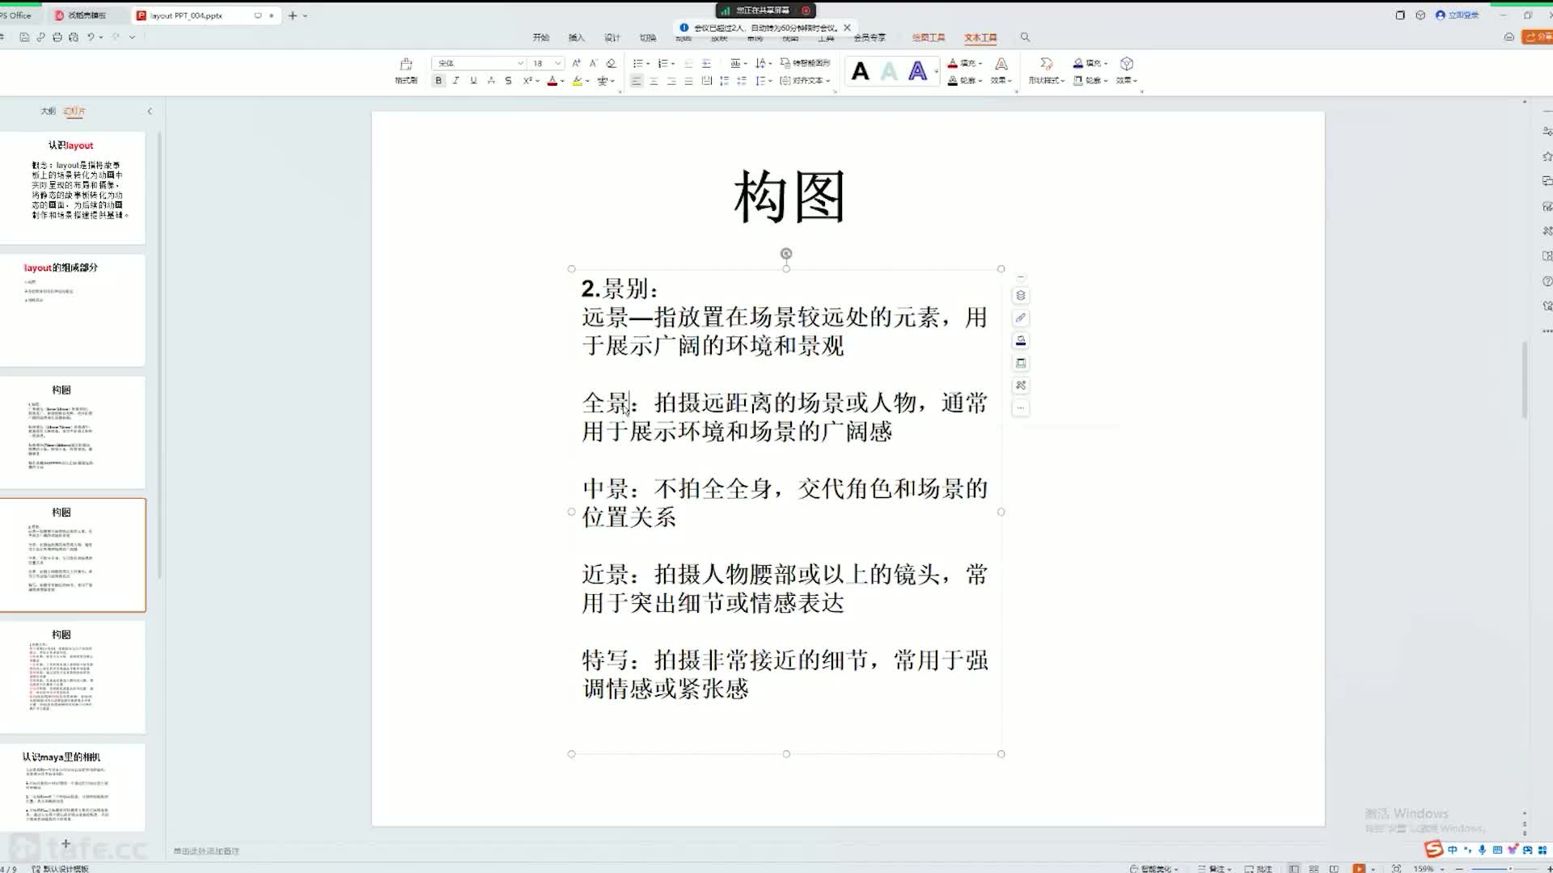Choose the black A WordArt style
This screenshot has height=873, width=1553.
tap(861, 72)
